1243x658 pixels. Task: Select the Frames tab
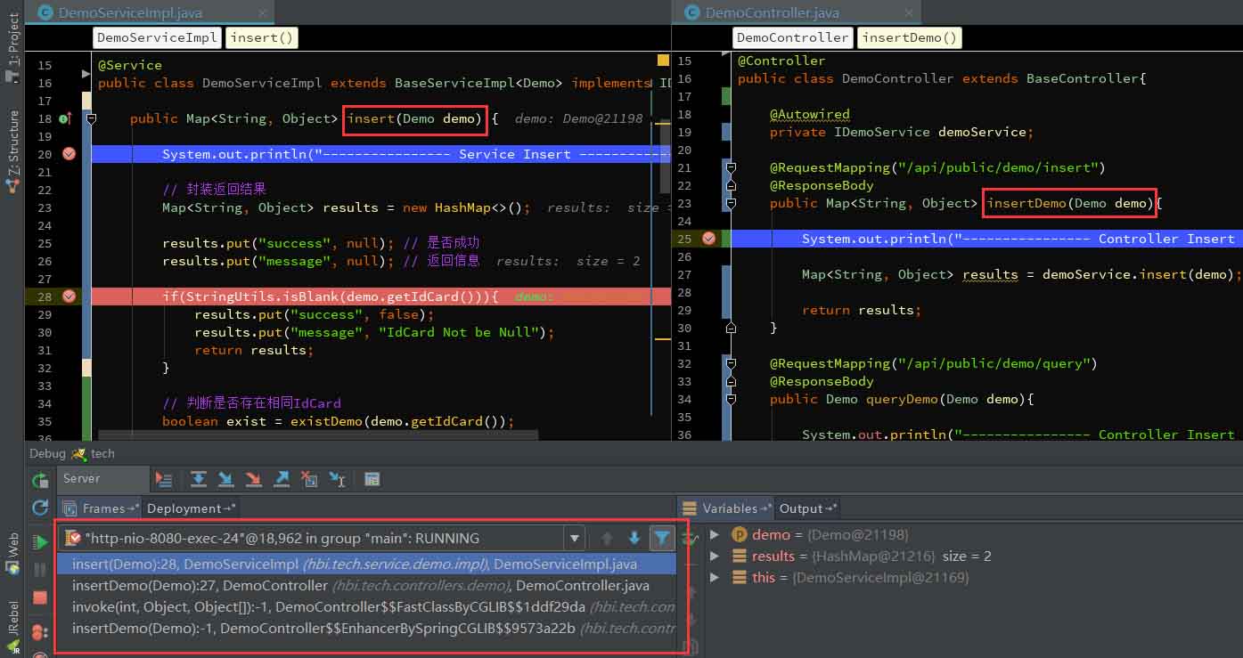102,508
